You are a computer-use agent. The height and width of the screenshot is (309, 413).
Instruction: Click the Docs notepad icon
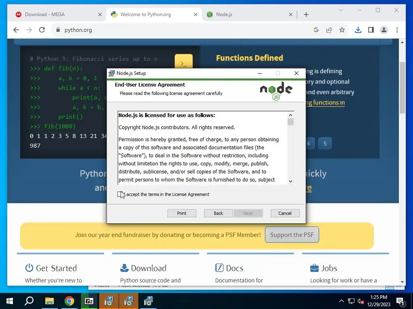[x=219, y=268]
